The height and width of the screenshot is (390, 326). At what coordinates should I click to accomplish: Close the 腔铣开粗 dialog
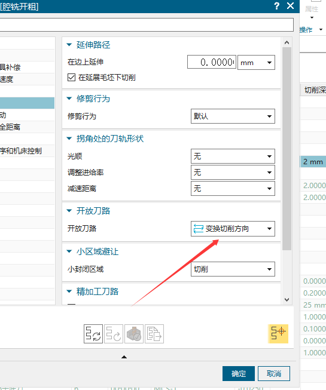click(290, 6)
